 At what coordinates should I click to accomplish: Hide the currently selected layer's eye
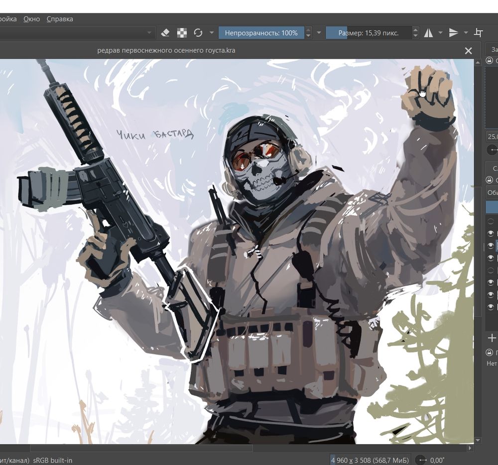point(491,245)
